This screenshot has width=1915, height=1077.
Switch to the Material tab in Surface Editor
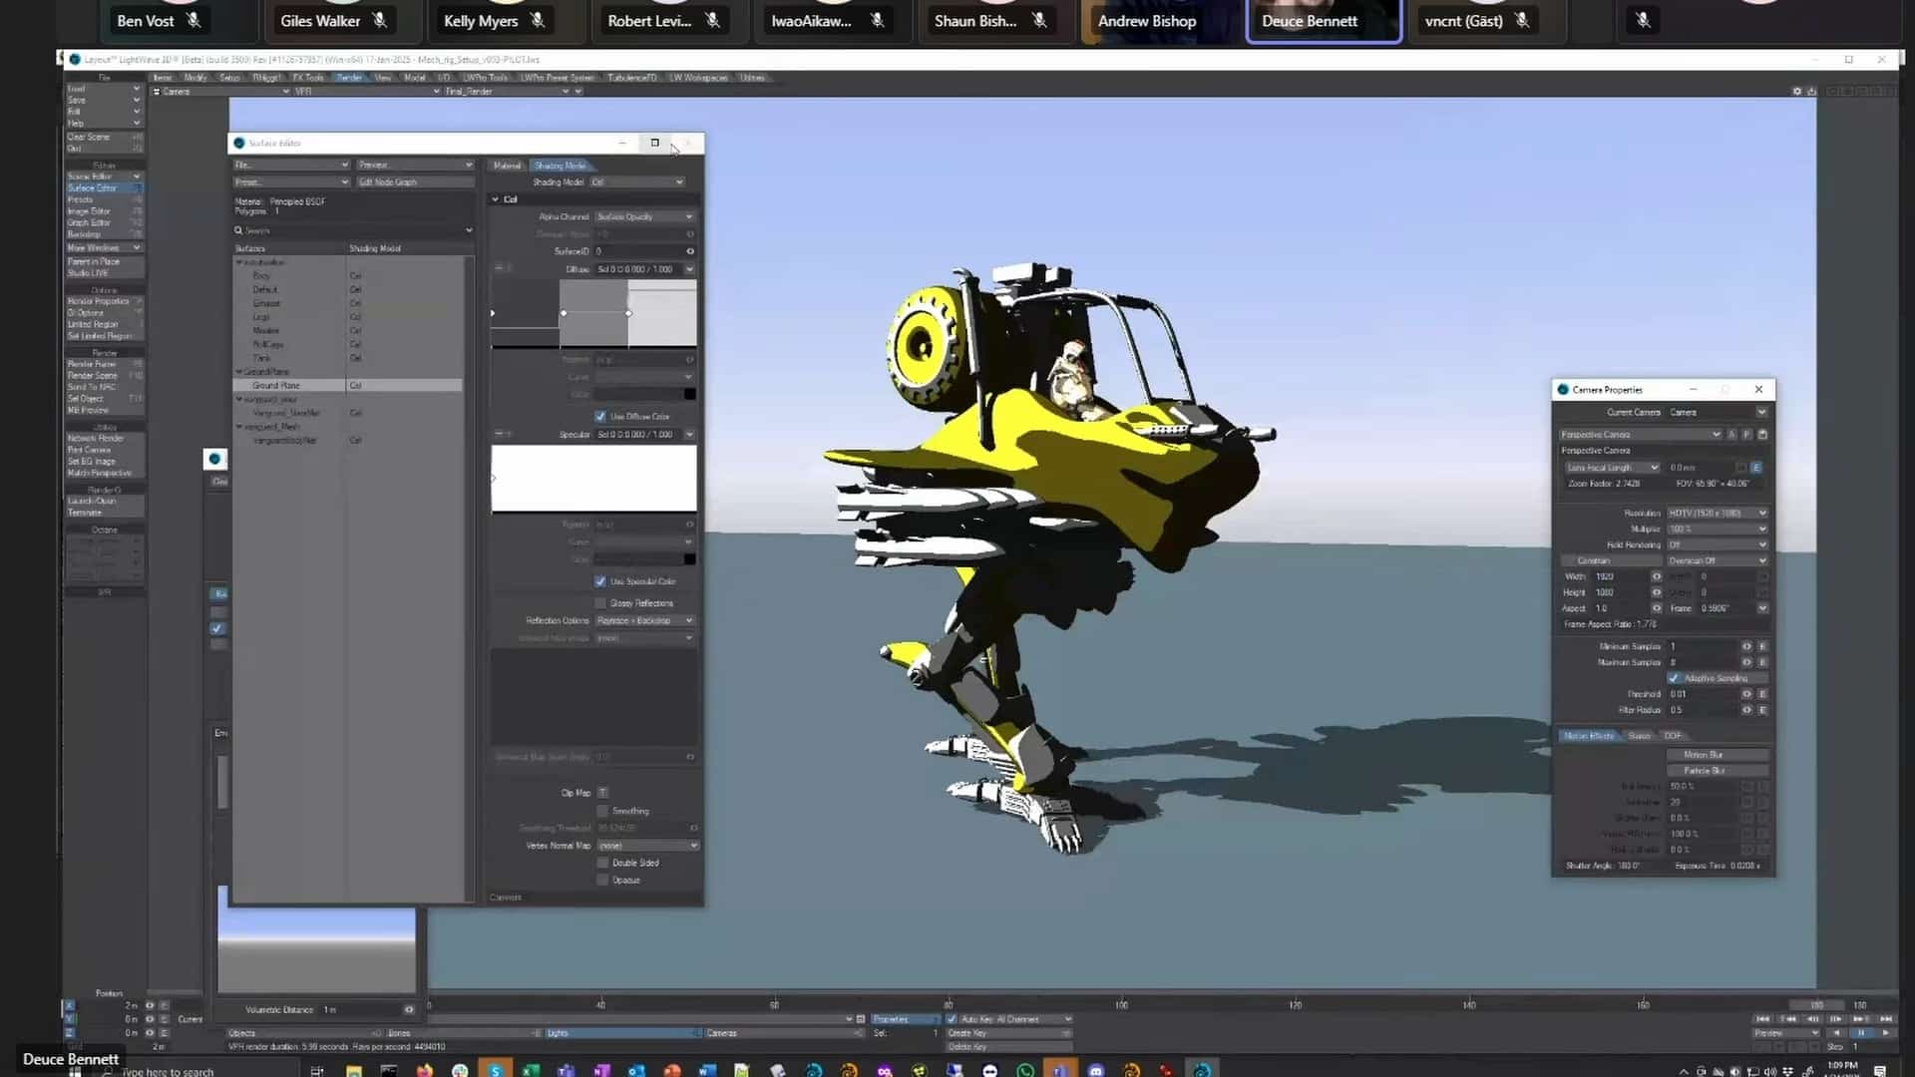(507, 165)
